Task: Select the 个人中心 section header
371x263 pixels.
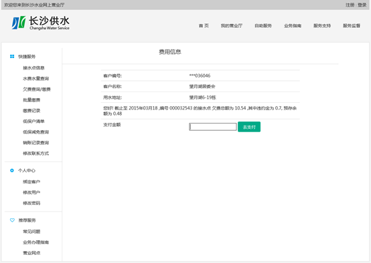Action: [x=27, y=170]
